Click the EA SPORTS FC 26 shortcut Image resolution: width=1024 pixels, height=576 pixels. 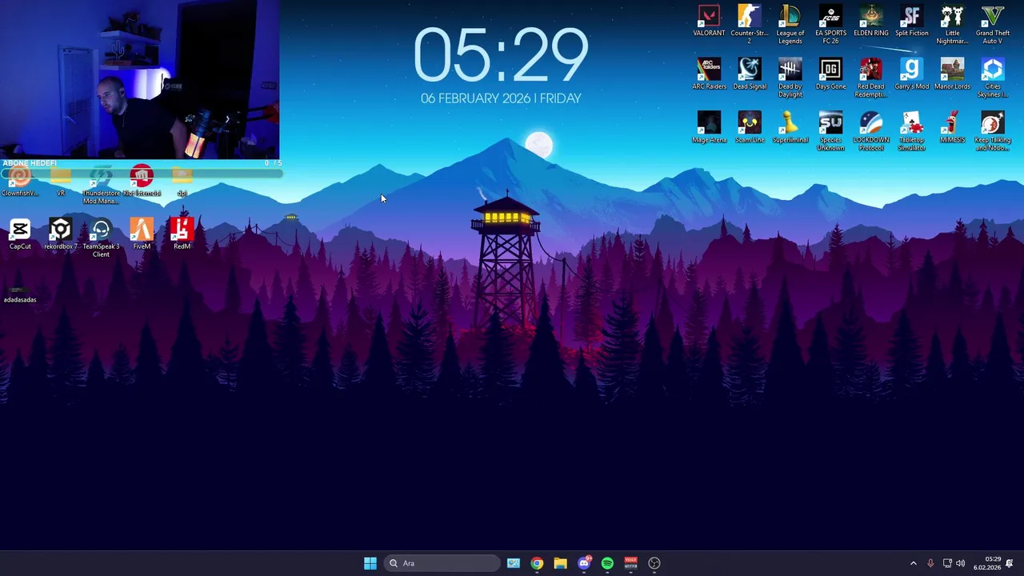pos(830,25)
